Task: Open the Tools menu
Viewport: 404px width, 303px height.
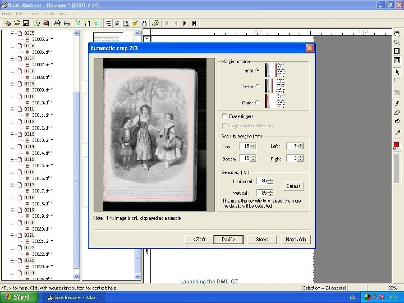Action: (x=49, y=13)
